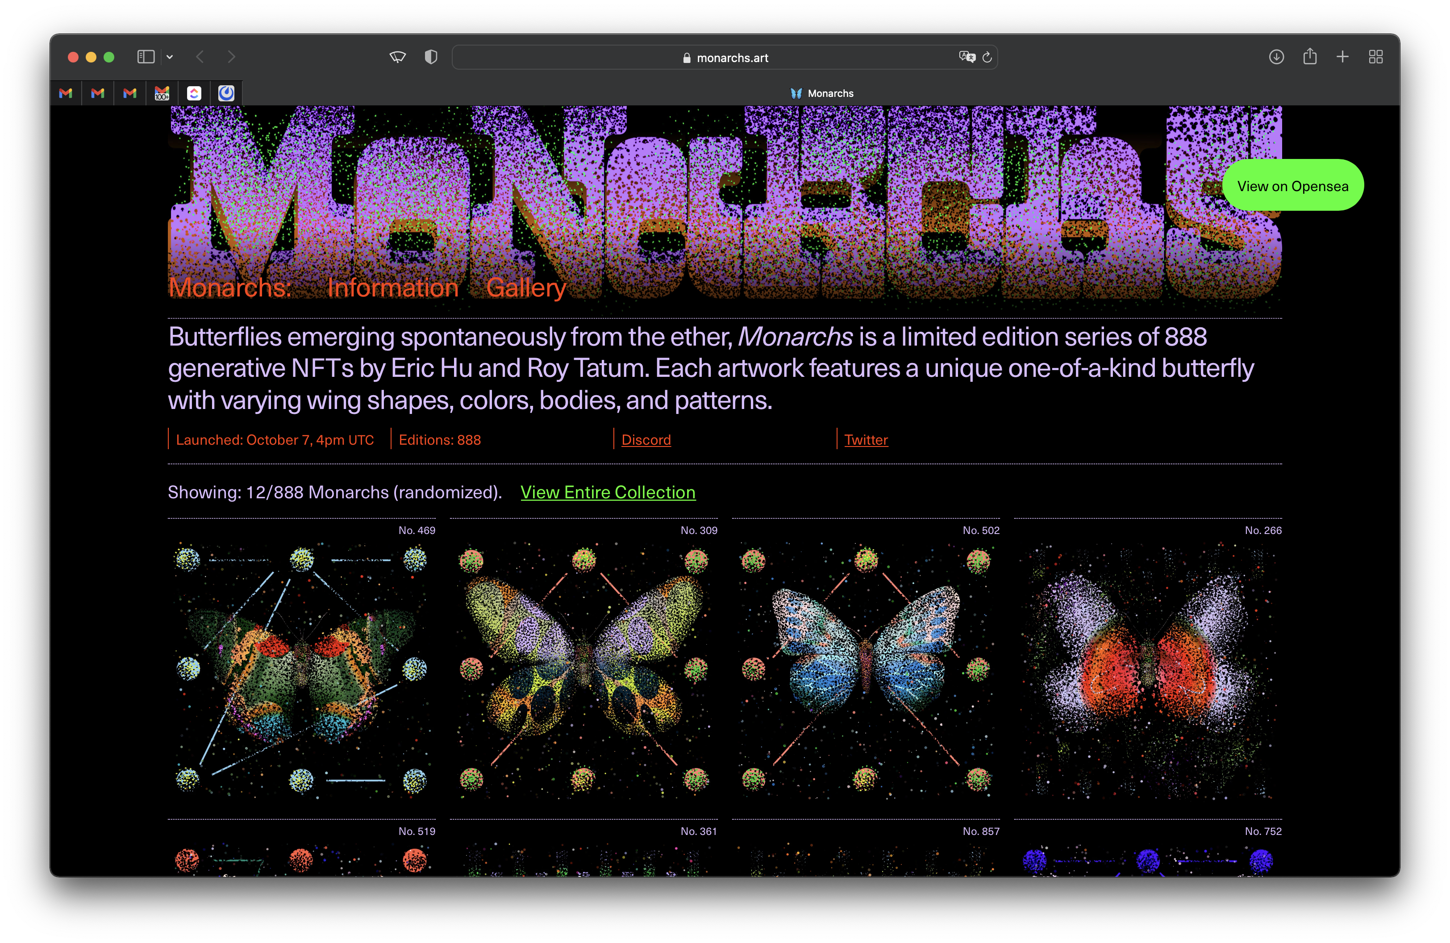Toggle the Safari sidebar icon
Image resolution: width=1450 pixels, height=943 pixels.
click(x=146, y=57)
